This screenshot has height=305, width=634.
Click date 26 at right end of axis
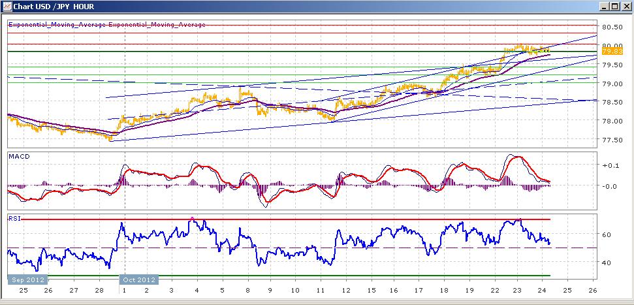[592, 290]
